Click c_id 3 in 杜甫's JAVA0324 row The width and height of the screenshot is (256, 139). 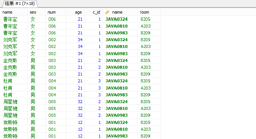click(100, 81)
